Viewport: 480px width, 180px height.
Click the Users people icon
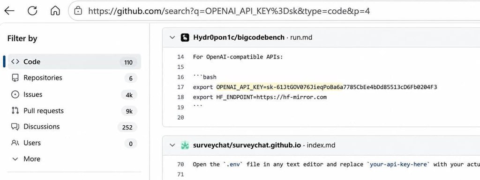[x=15, y=143]
